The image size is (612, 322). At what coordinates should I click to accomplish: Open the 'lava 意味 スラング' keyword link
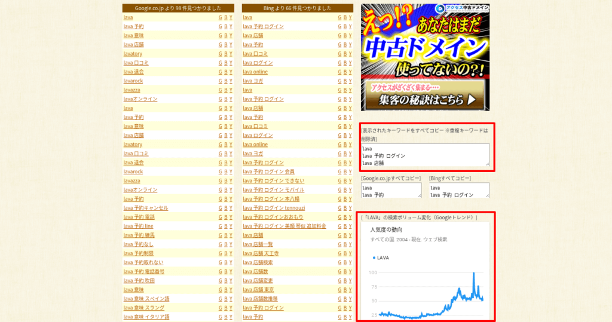(143, 308)
